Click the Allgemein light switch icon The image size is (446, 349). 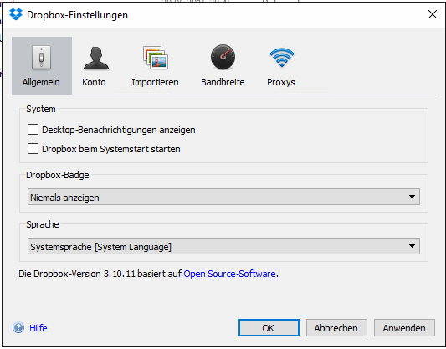[x=41, y=58]
